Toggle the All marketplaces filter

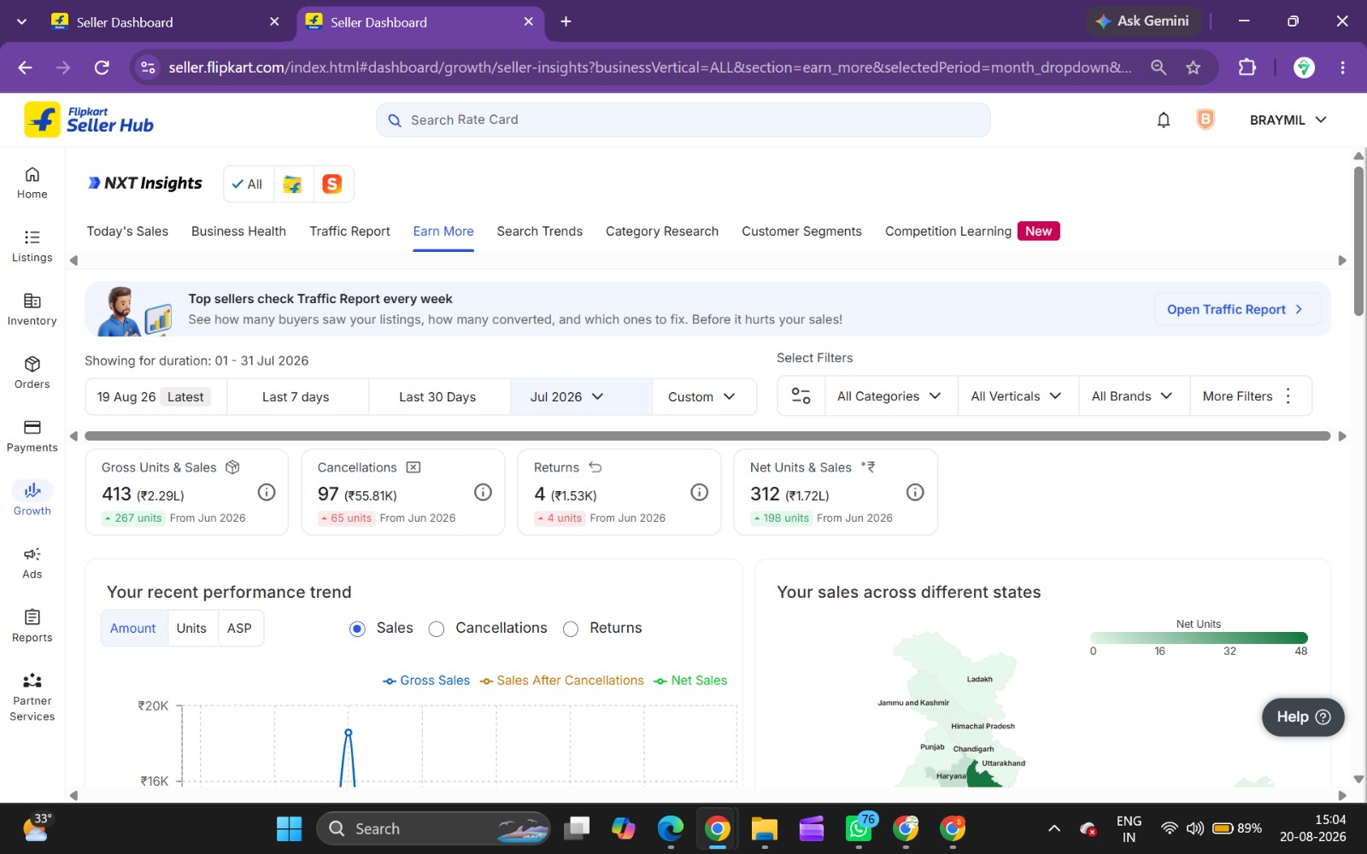[x=248, y=184]
